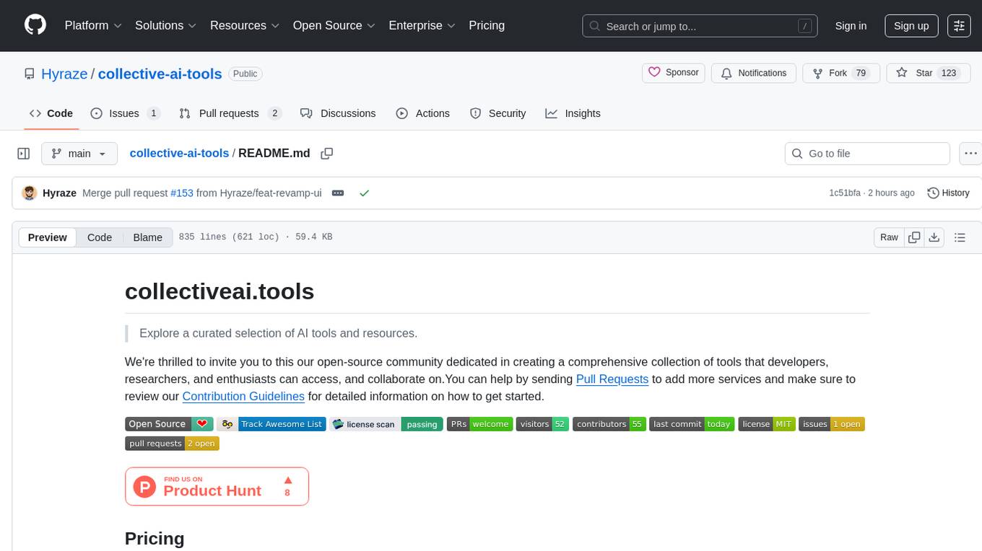This screenshot has height=551, width=982.
Task: Expand the Enterprise menu
Action: click(x=422, y=25)
